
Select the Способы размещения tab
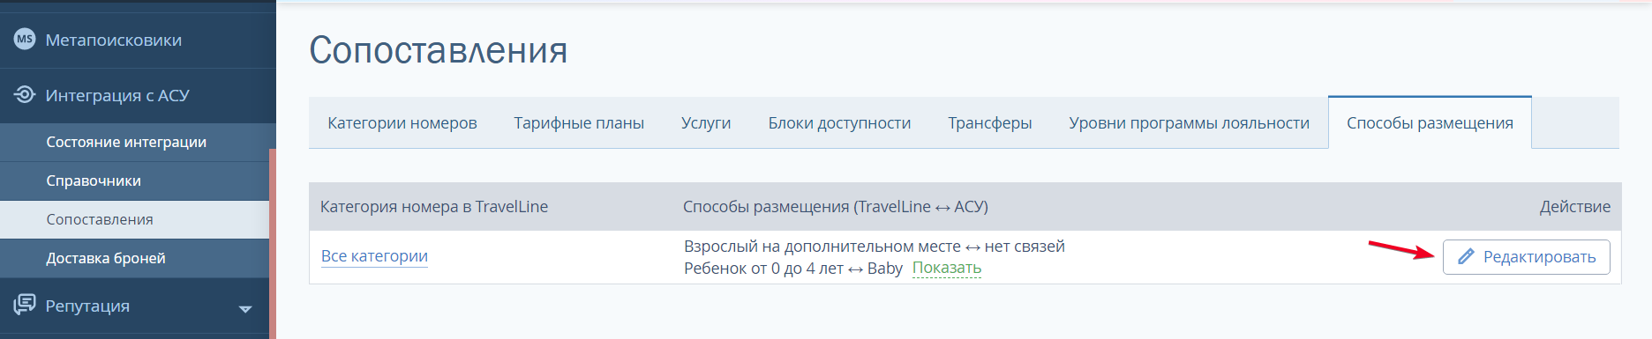tap(1430, 122)
